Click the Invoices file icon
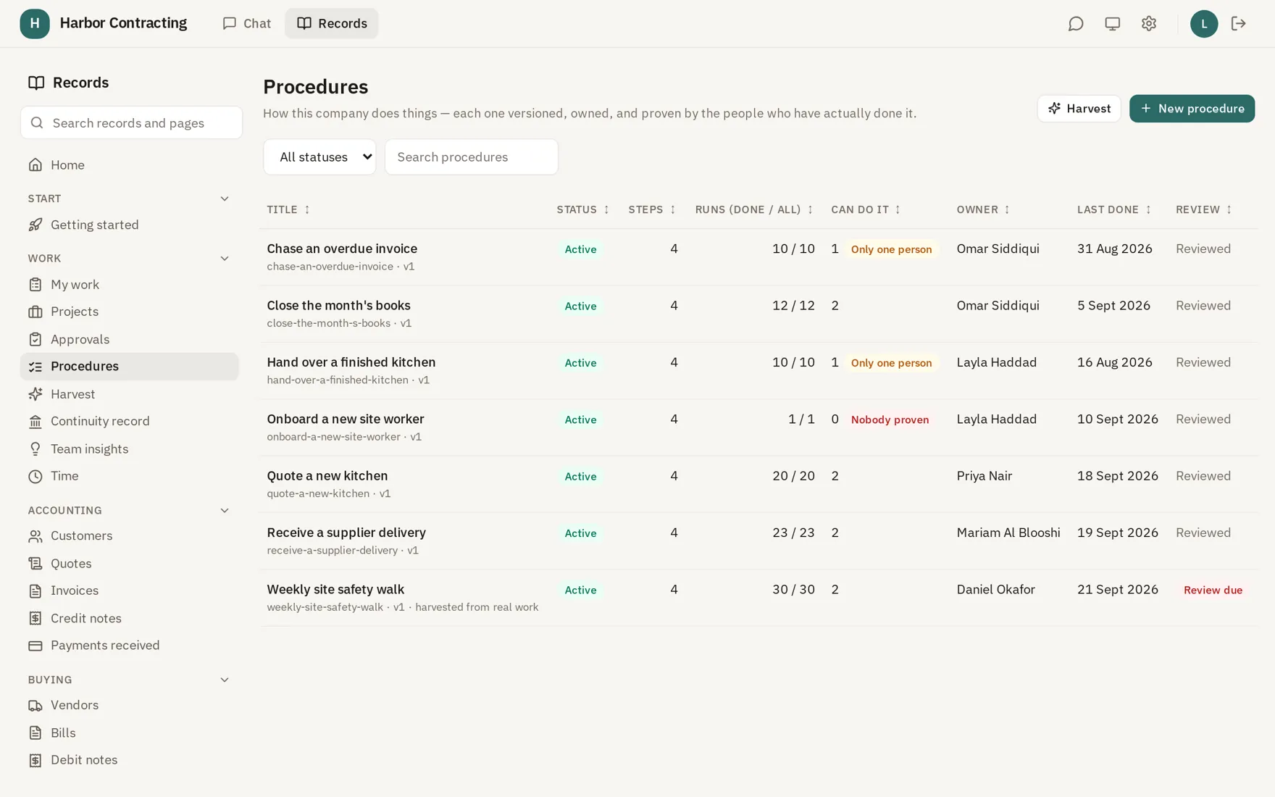Viewport: 1275px width, 797px height. coord(35,591)
